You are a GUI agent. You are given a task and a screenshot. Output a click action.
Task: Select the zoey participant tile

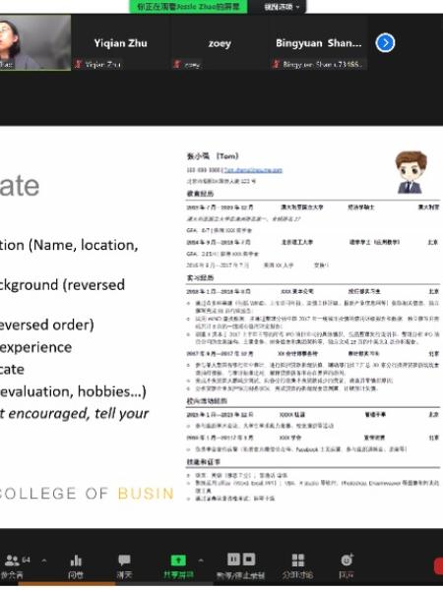click(220, 42)
